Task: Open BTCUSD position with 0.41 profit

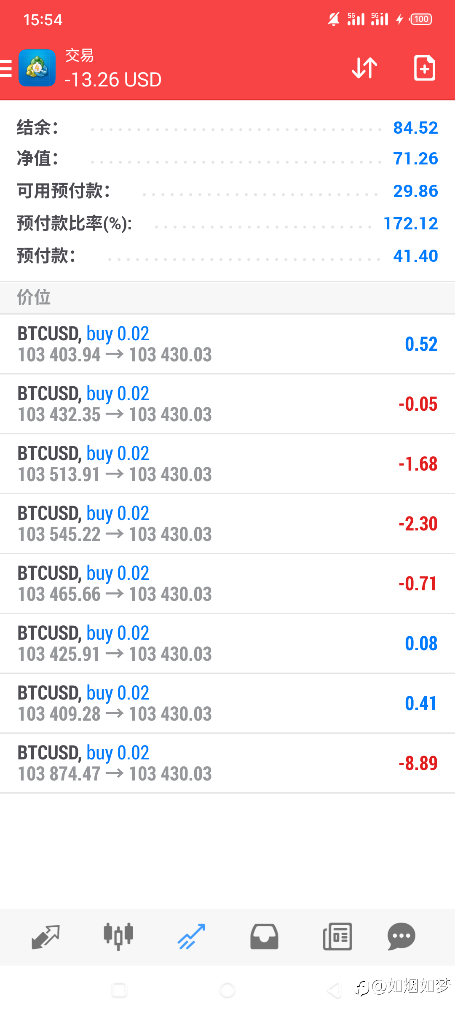Action: point(227,703)
